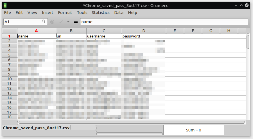Viewport: 253px width, 139px height.
Task: Open the Data menu
Action: (x=119, y=13)
